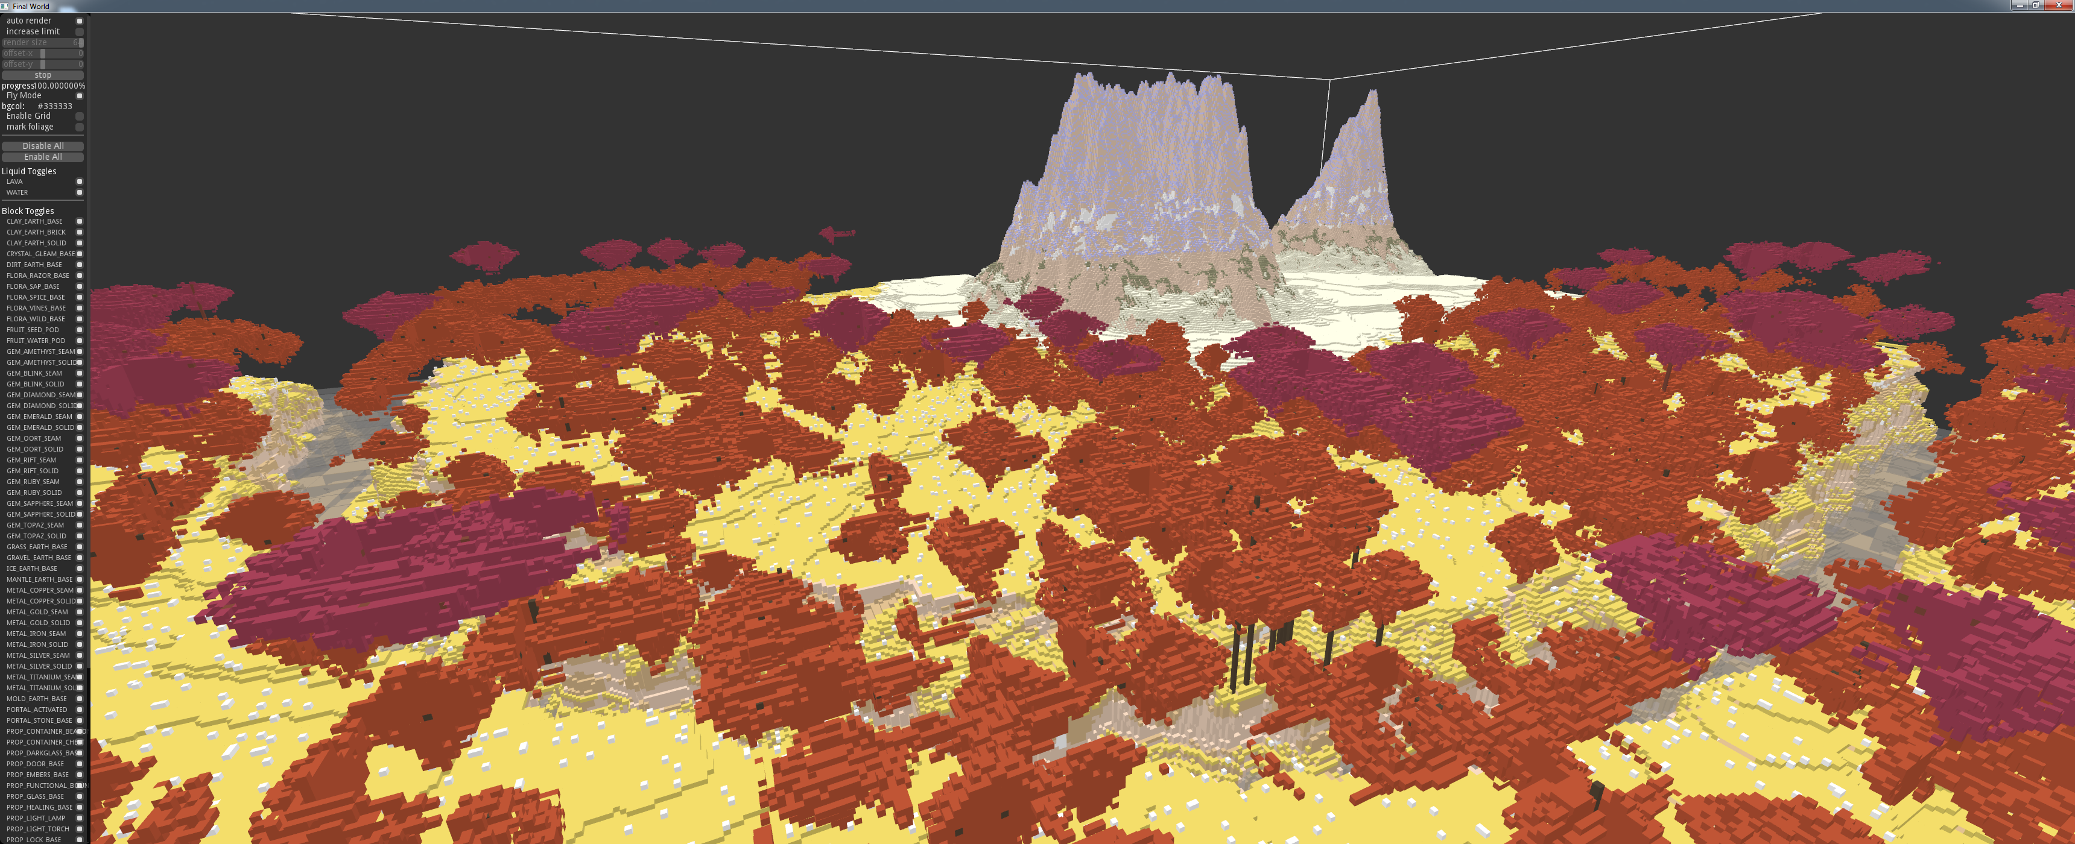Toggle WATER liquid visibility
Viewport: 2075px width, 844px height.
pos(79,192)
